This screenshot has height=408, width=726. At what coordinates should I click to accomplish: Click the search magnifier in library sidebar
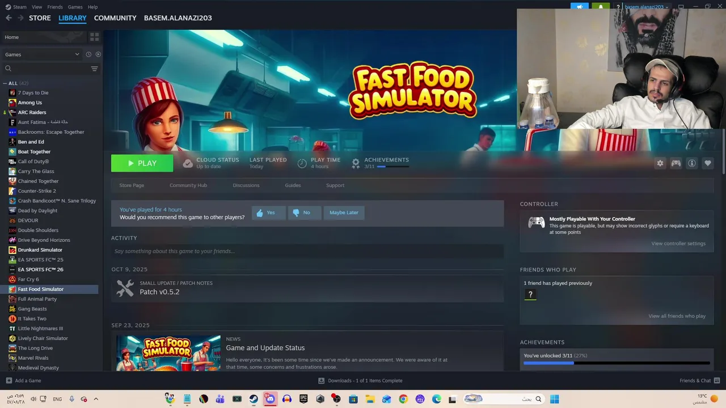point(8,69)
